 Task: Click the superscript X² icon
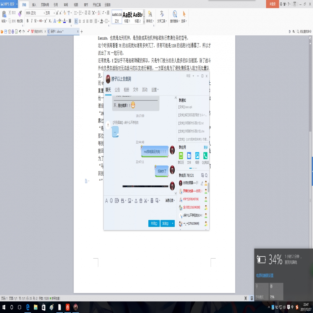pyautogui.click(x=45, y=21)
